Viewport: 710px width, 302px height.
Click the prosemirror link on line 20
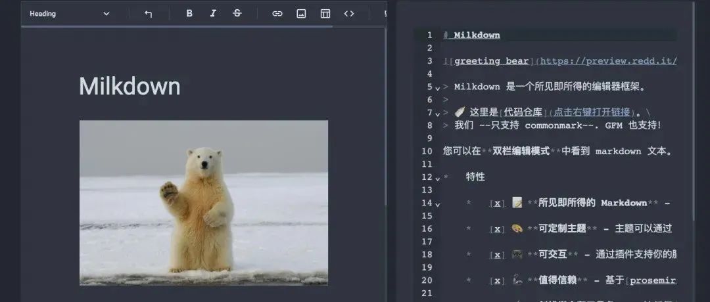[x=653, y=281]
